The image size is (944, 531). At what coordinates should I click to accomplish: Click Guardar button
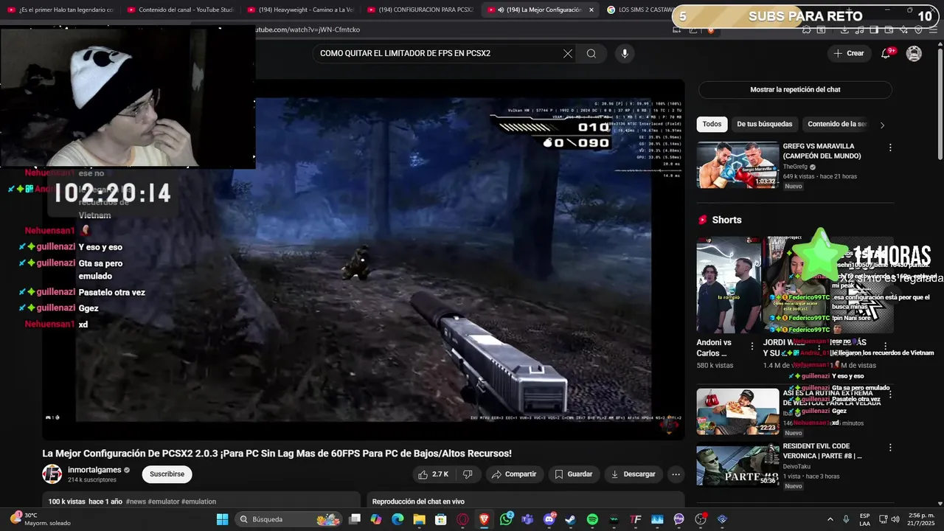[573, 474]
